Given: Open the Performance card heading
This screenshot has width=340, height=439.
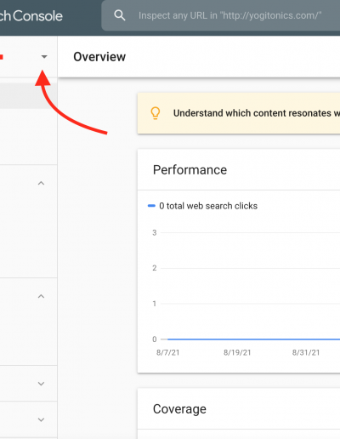Looking at the screenshot, I should (190, 170).
